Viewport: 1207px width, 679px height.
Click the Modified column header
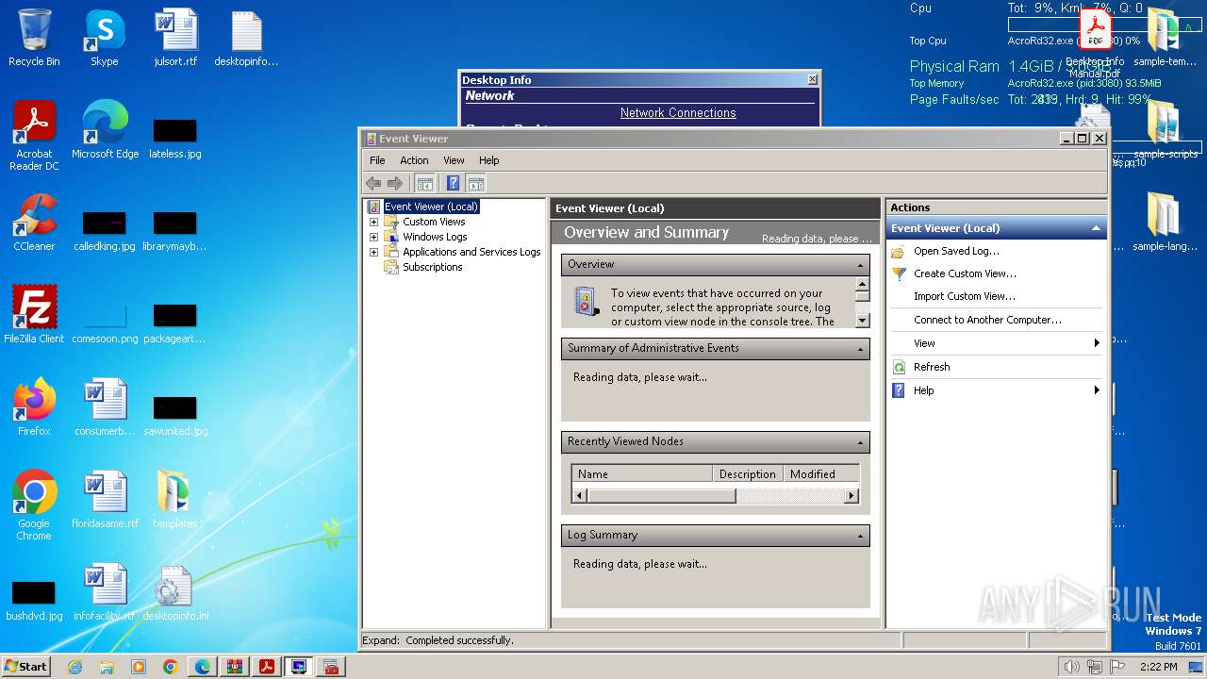click(x=821, y=474)
